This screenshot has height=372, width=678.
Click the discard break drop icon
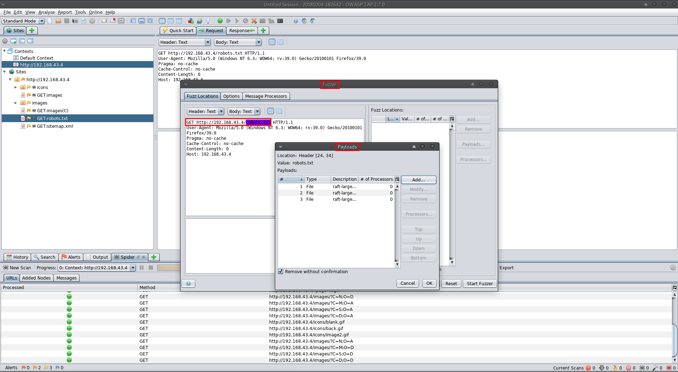click(x=246, y=21)
